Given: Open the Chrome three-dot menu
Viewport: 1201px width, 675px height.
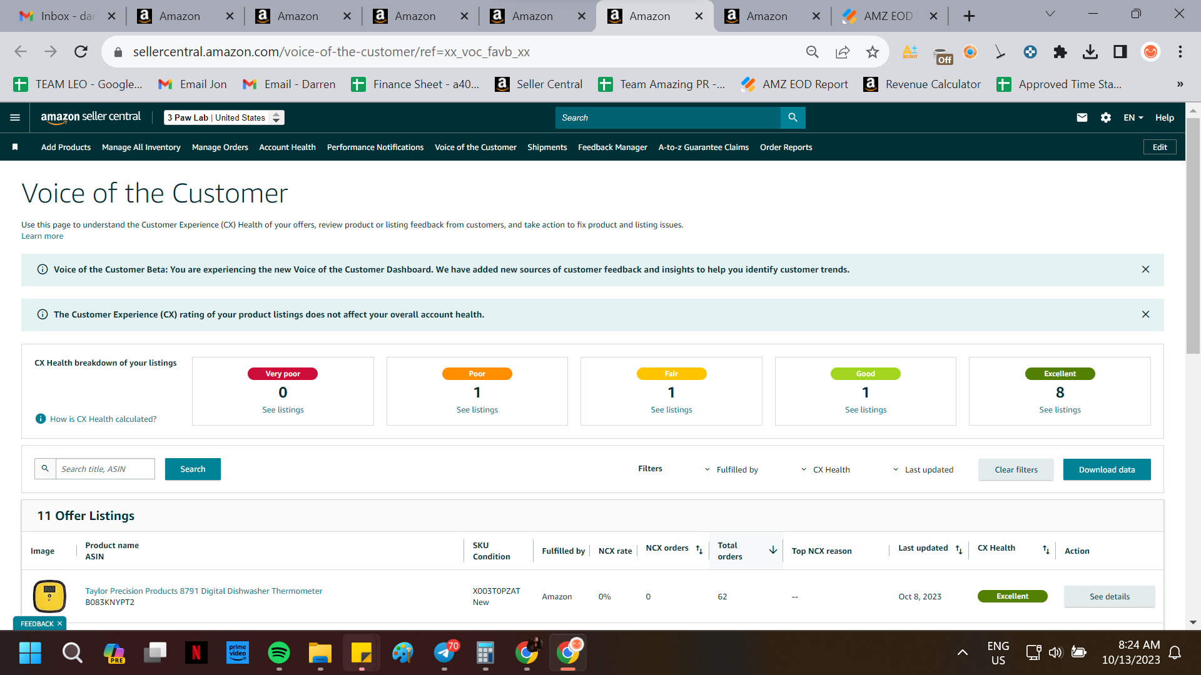Looking at the screenshot, I should [x=1180, y=52].
